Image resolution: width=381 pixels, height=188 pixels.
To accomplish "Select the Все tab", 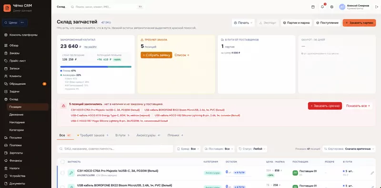I will point(65,135).
